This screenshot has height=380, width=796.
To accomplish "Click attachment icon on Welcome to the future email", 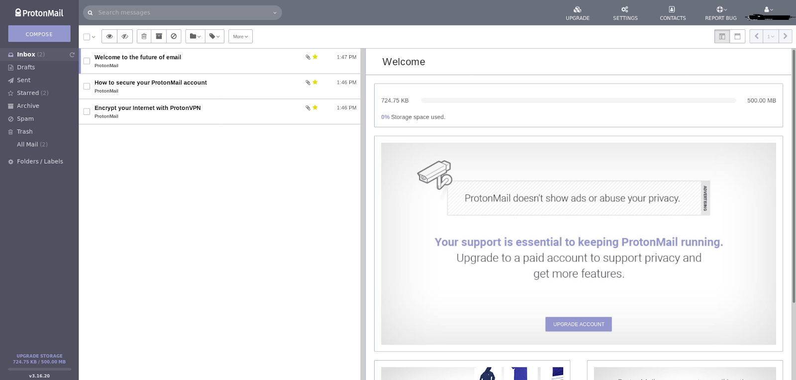I will pos(308,57).
